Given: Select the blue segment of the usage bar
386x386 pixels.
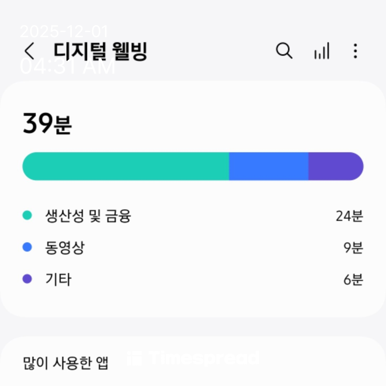Looking at the screenshot, I should click(268, 166).
